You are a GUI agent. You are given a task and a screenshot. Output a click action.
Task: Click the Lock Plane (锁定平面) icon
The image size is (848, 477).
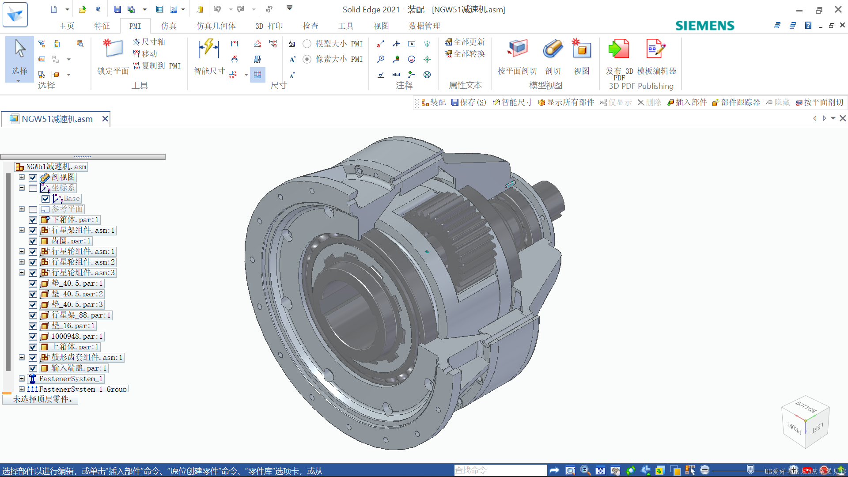point(113,57)
